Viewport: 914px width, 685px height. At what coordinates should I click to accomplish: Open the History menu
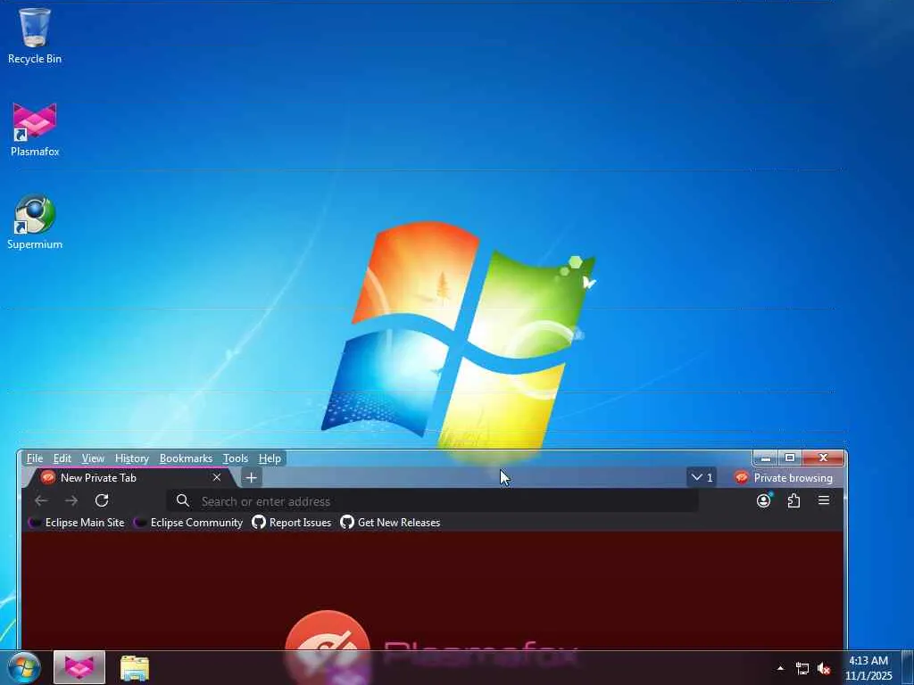pos(132,458)
